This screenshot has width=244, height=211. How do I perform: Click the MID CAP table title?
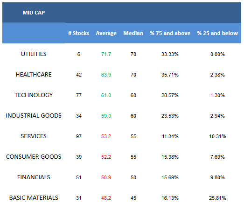coord(34,13)
